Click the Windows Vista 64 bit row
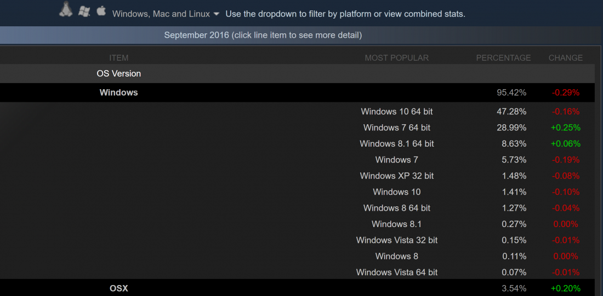603x296 pixels. 297,272
